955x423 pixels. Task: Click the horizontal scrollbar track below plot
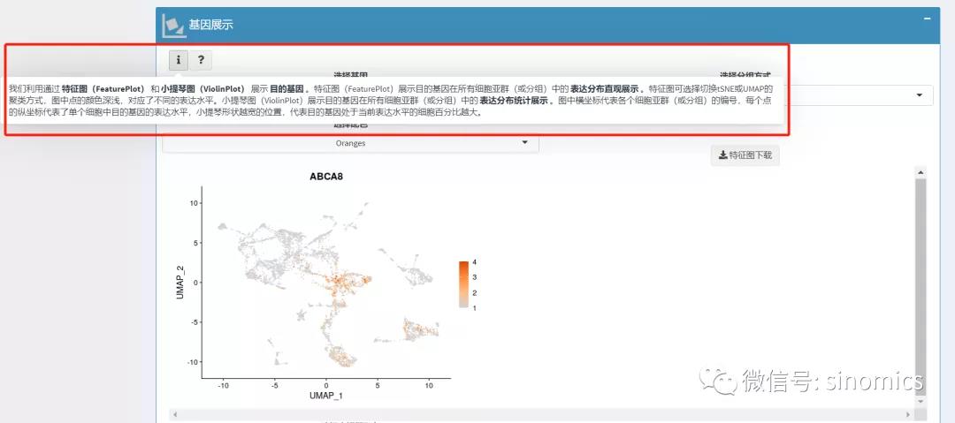point(541,413)
